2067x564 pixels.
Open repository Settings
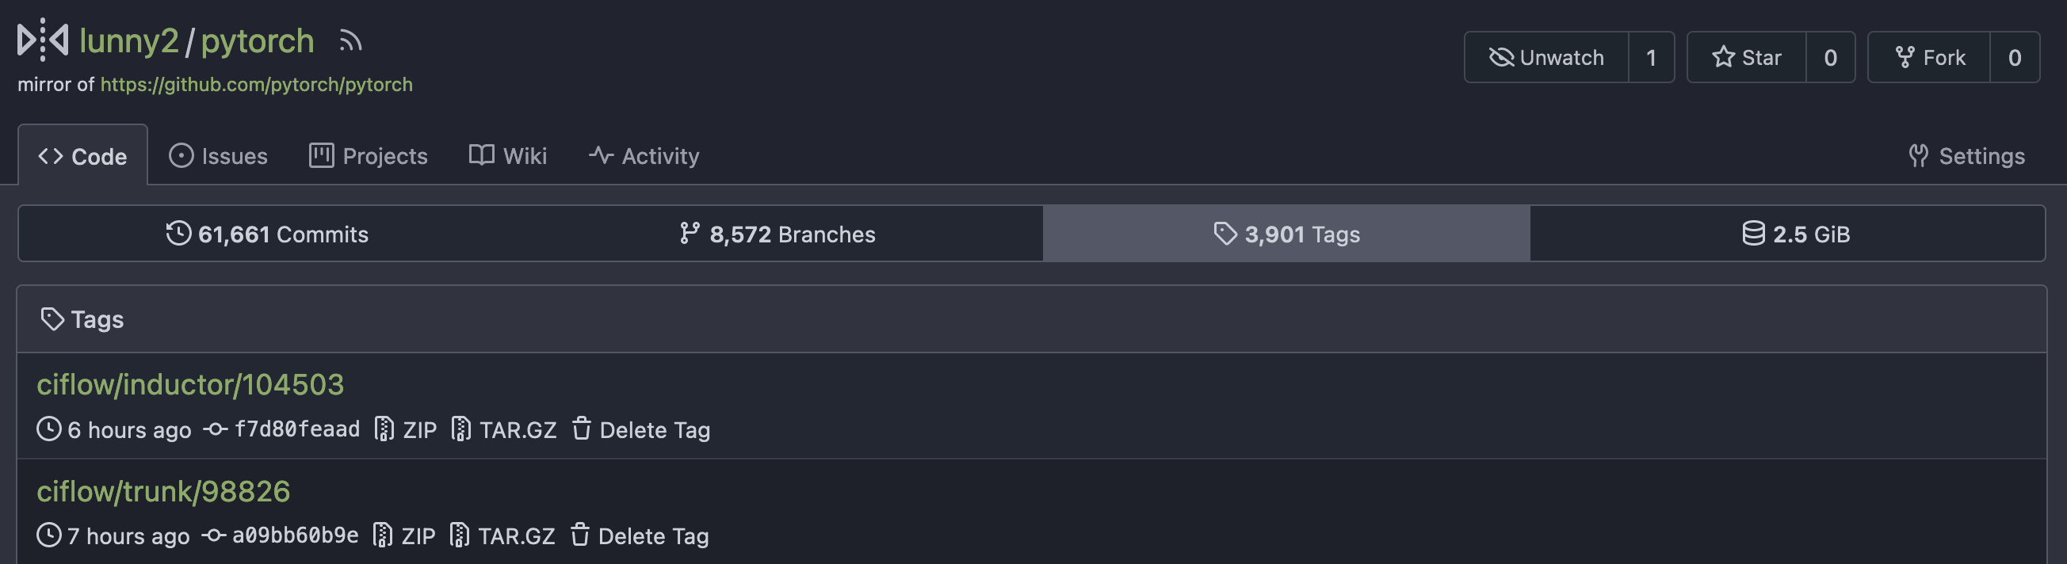[1966, 155]
